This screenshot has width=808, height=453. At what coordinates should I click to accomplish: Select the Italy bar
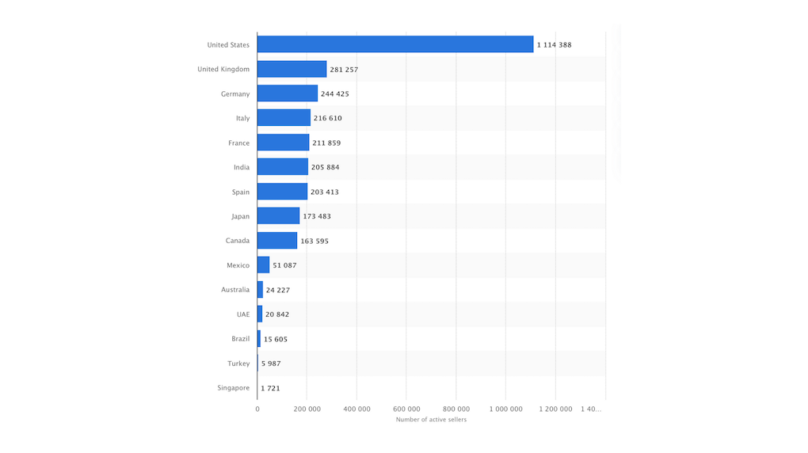pos(284,118)
